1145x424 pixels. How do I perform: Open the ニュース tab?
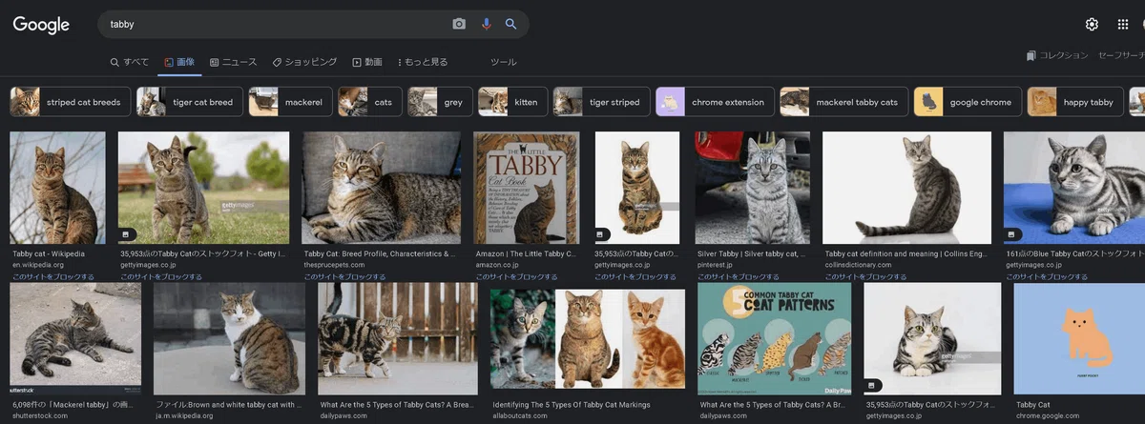click(x=233, y=62)
